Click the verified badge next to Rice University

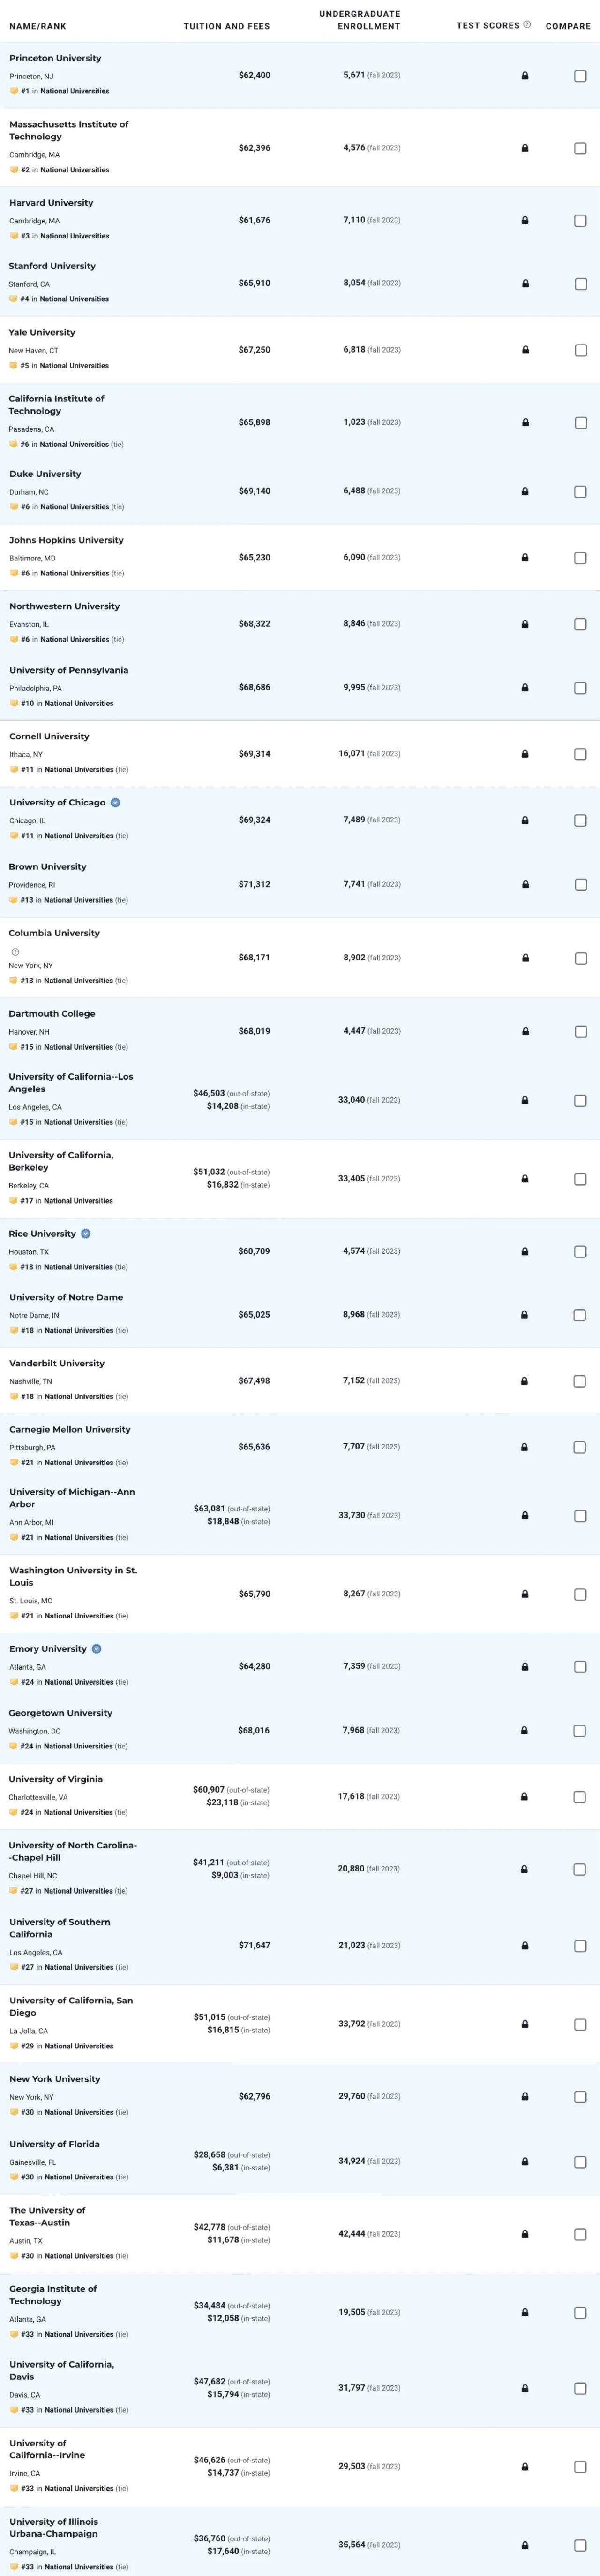pyautogui.click(x=86, y=1234)
